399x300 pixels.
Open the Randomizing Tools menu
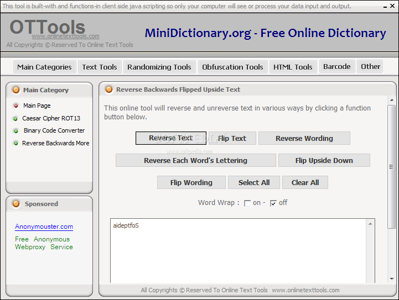159,67
